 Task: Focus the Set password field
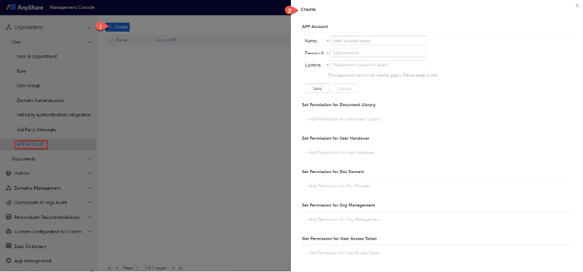[379, 52]
